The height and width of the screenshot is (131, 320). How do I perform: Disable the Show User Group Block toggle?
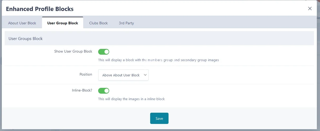pos(103,52)
